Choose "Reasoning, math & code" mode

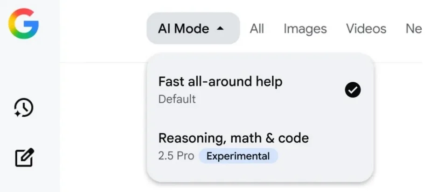click(233, 138)
